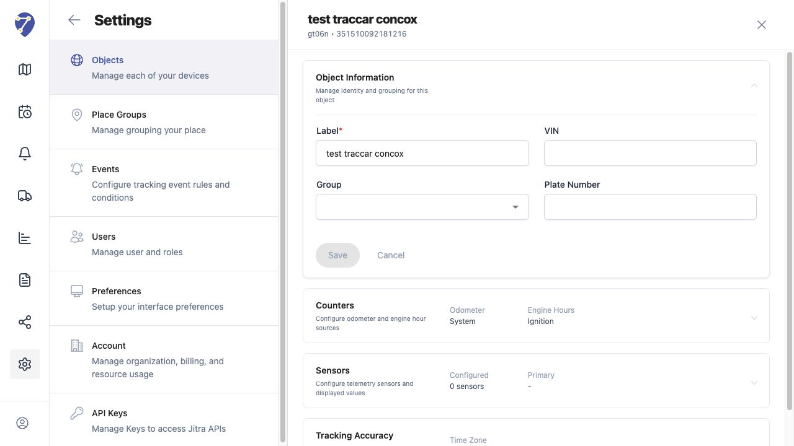Open the Group dropdown
The width and height of the screenshot is (794, 446).
(422, 207)
